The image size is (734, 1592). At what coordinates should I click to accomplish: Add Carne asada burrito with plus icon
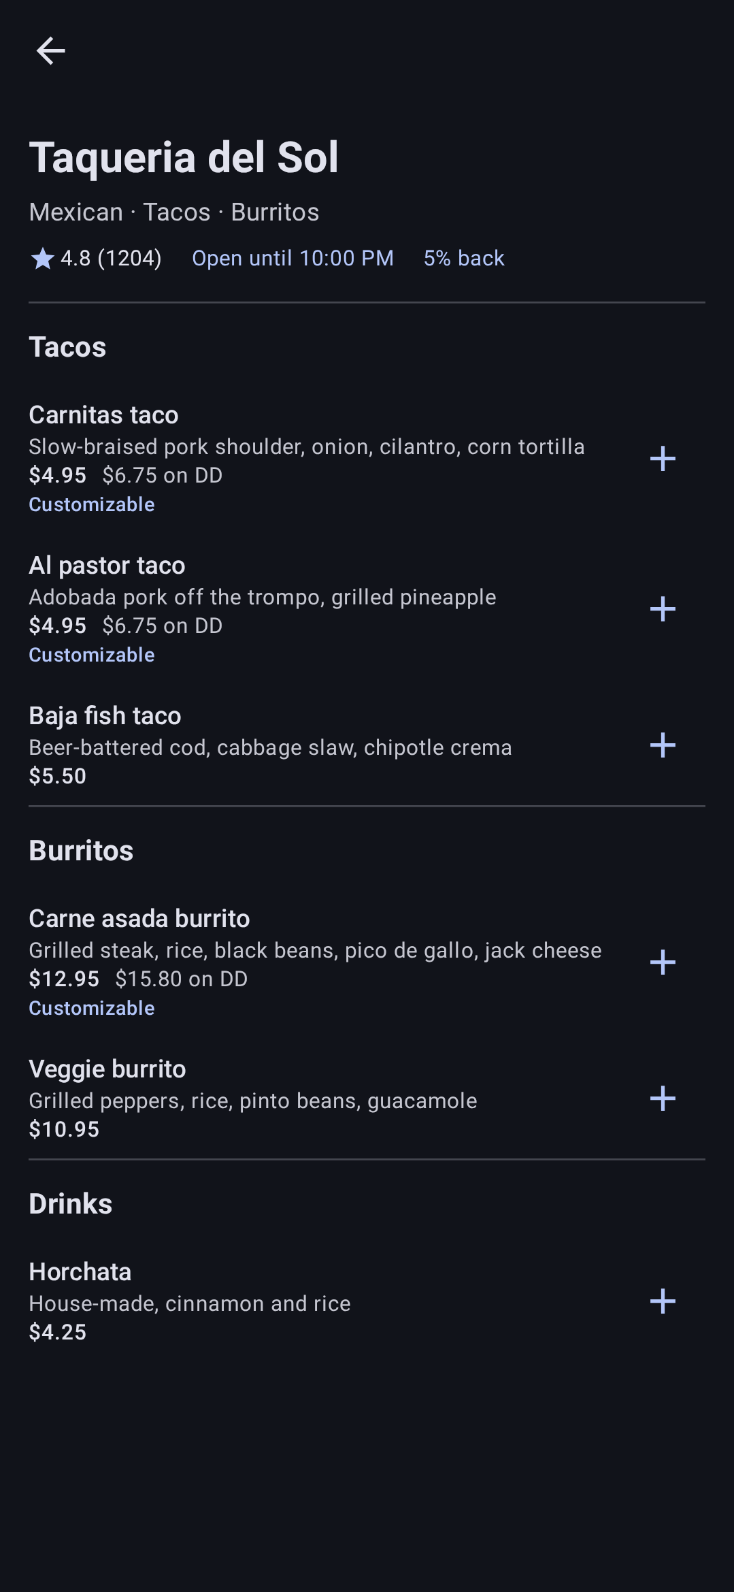[x=663, y=962]
